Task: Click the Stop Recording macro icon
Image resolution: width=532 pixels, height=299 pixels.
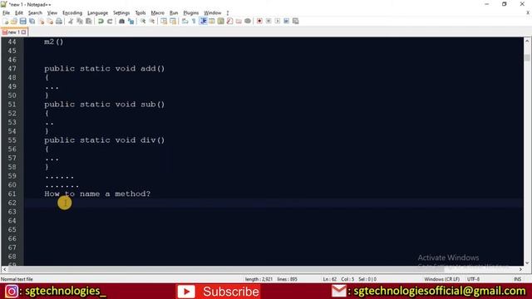Action: [x=268, y=21]
